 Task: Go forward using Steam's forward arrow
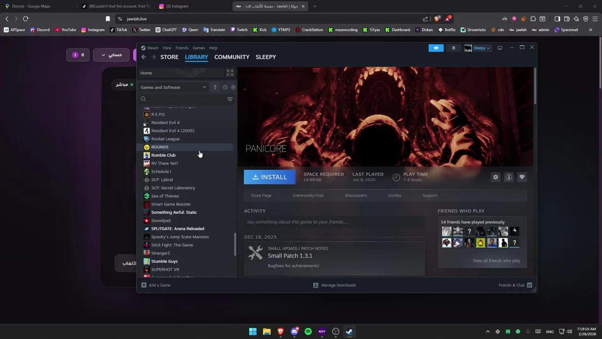pyautogui.click(x=154, y=57)
